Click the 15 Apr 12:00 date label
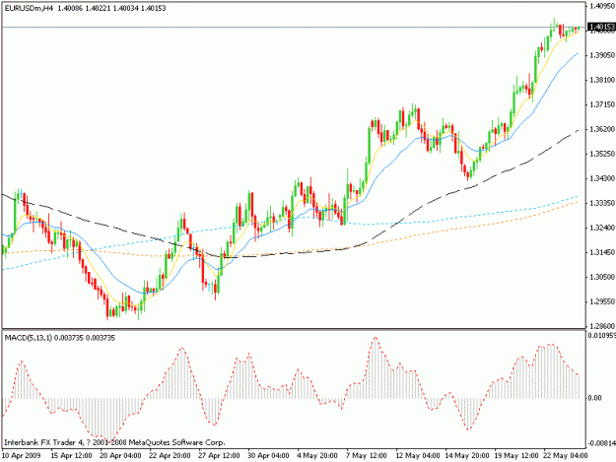 tap(72, 456)
